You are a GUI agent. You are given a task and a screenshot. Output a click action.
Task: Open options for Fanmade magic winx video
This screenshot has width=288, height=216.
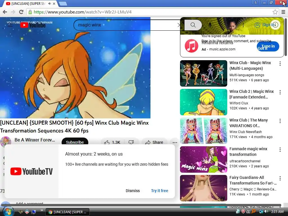280,150
